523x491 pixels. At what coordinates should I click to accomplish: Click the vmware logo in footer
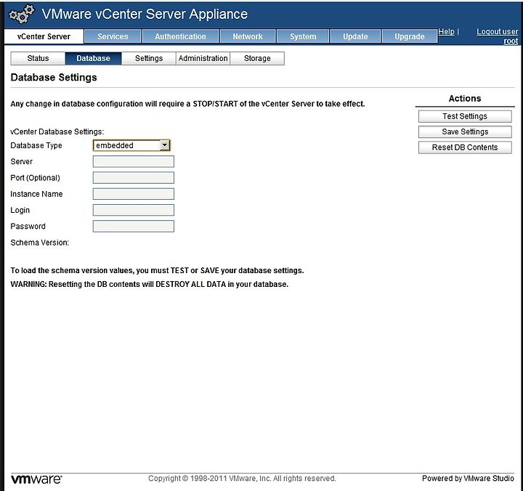click(36, 479)
